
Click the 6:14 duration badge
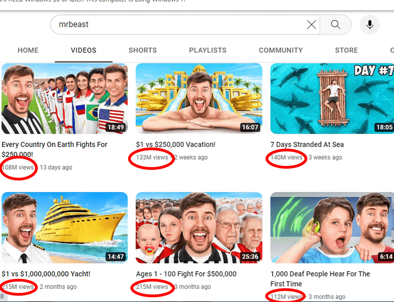click(386, 257)
